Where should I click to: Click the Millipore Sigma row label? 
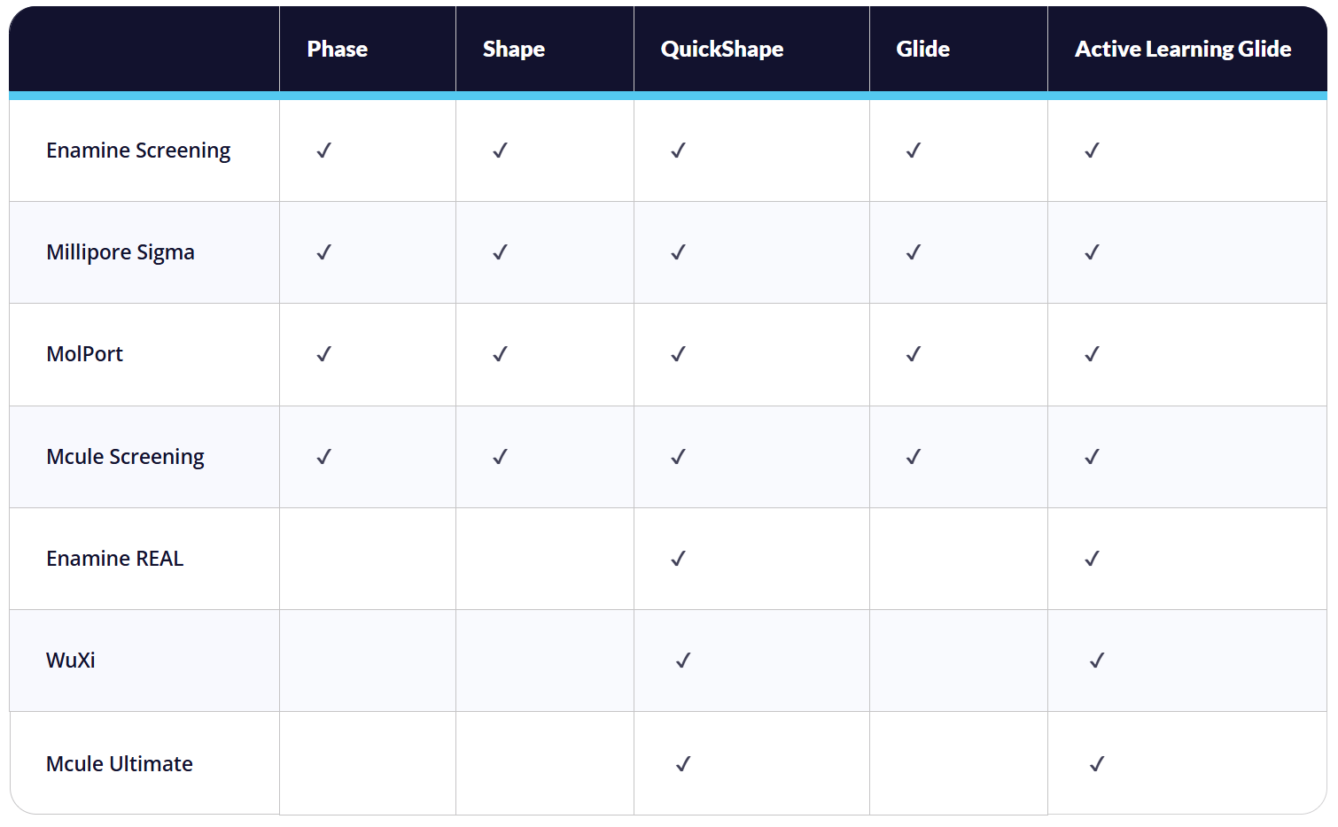(x=121, y=252)
